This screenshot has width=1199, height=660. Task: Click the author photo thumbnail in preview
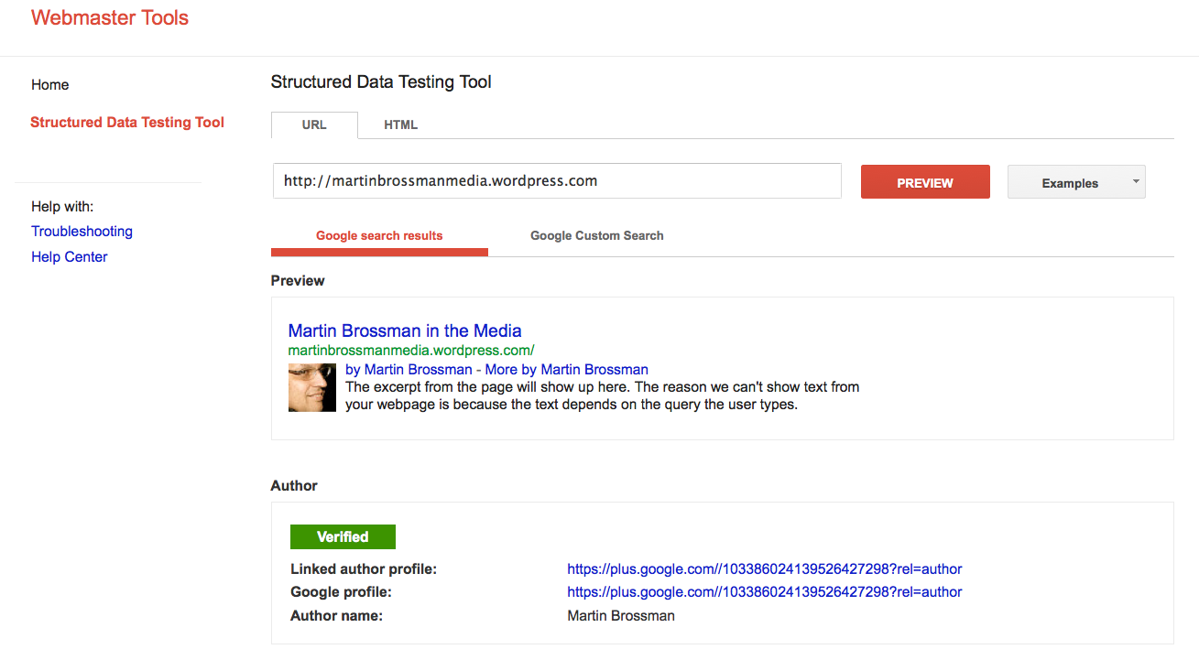[312, 387]
